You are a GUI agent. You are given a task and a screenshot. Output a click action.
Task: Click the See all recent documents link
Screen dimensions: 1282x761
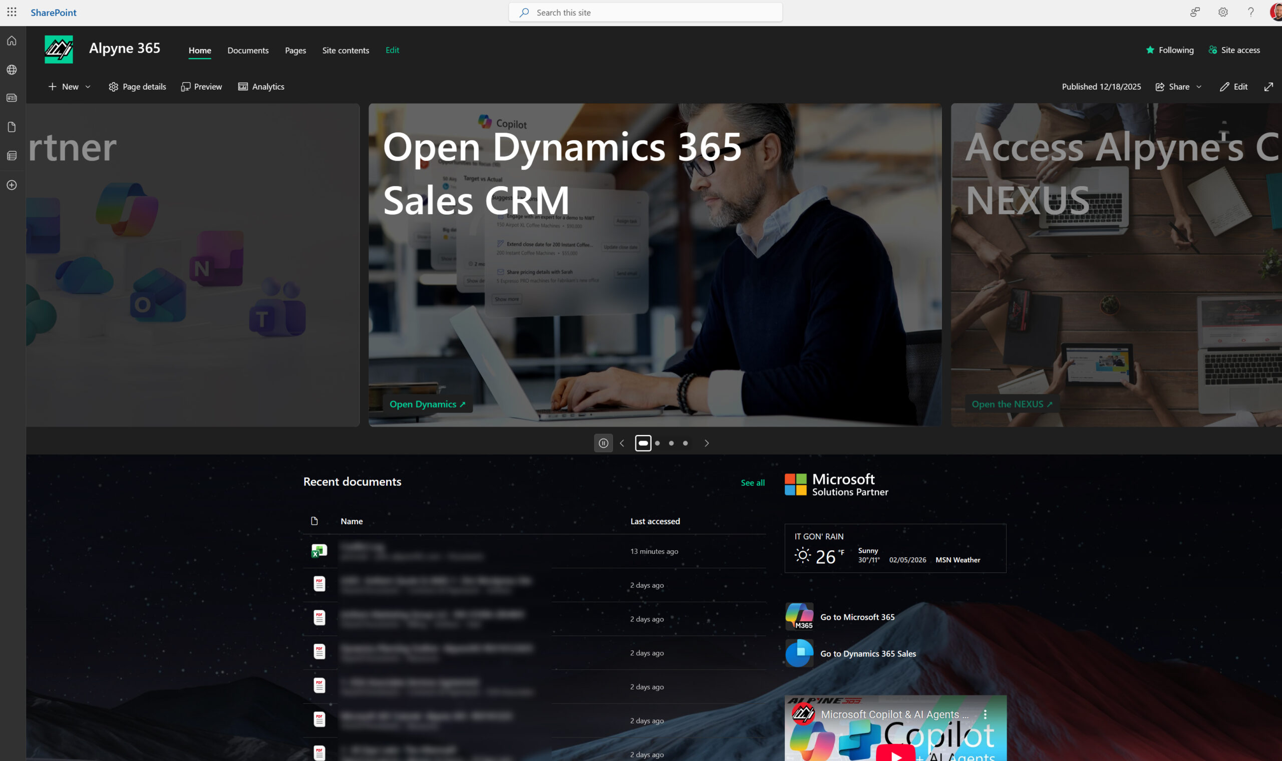pos(752,483)
